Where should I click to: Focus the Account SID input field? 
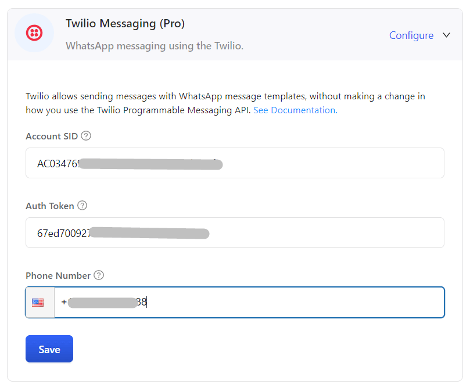[x=235, y=163]
